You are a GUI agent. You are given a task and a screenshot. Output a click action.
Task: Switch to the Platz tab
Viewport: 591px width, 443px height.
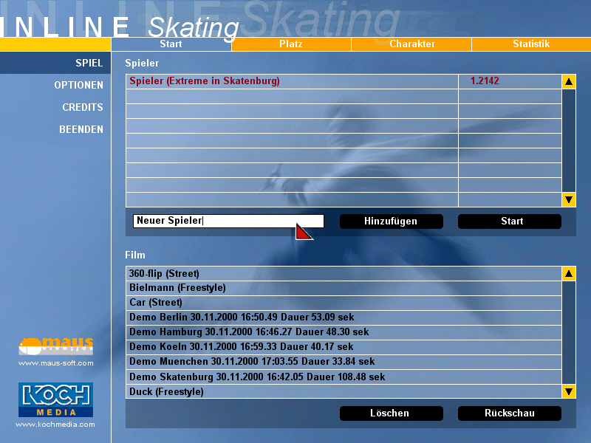291,44
